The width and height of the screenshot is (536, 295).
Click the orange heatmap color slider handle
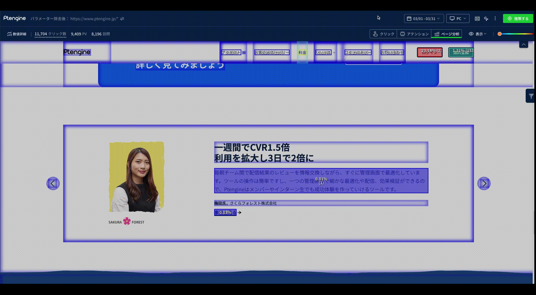pos(500,34)
